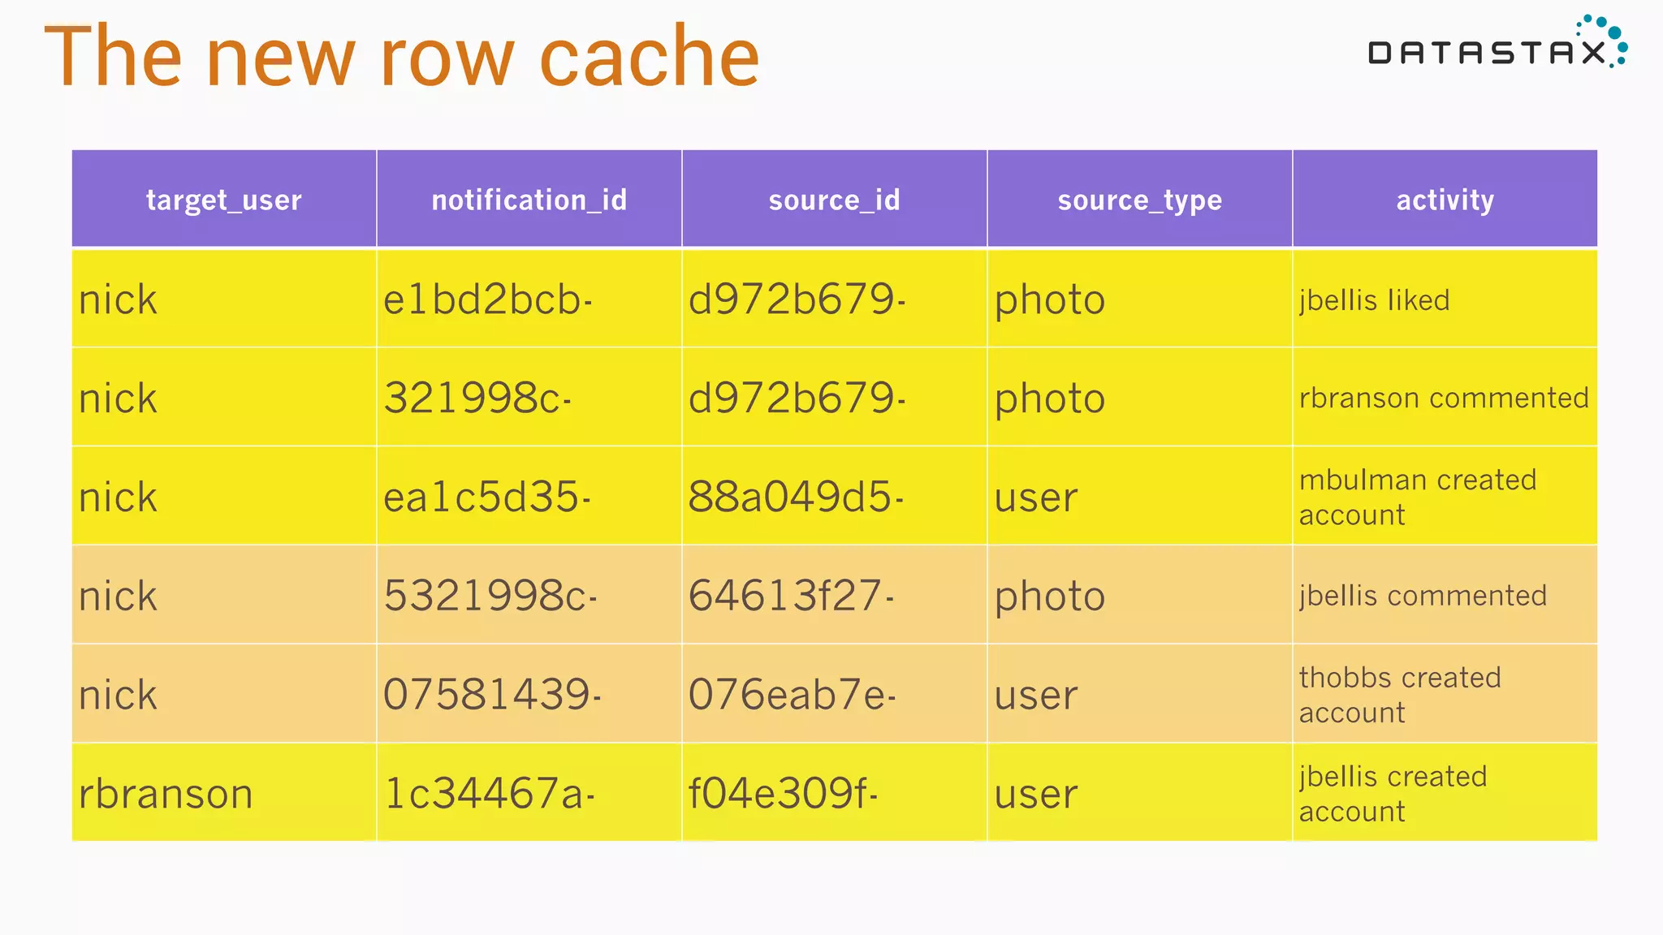The height and width of the screenshot is (935, 1663).
Task: Click 'nick' in the 5321998c- row
Action: [118, 596]
